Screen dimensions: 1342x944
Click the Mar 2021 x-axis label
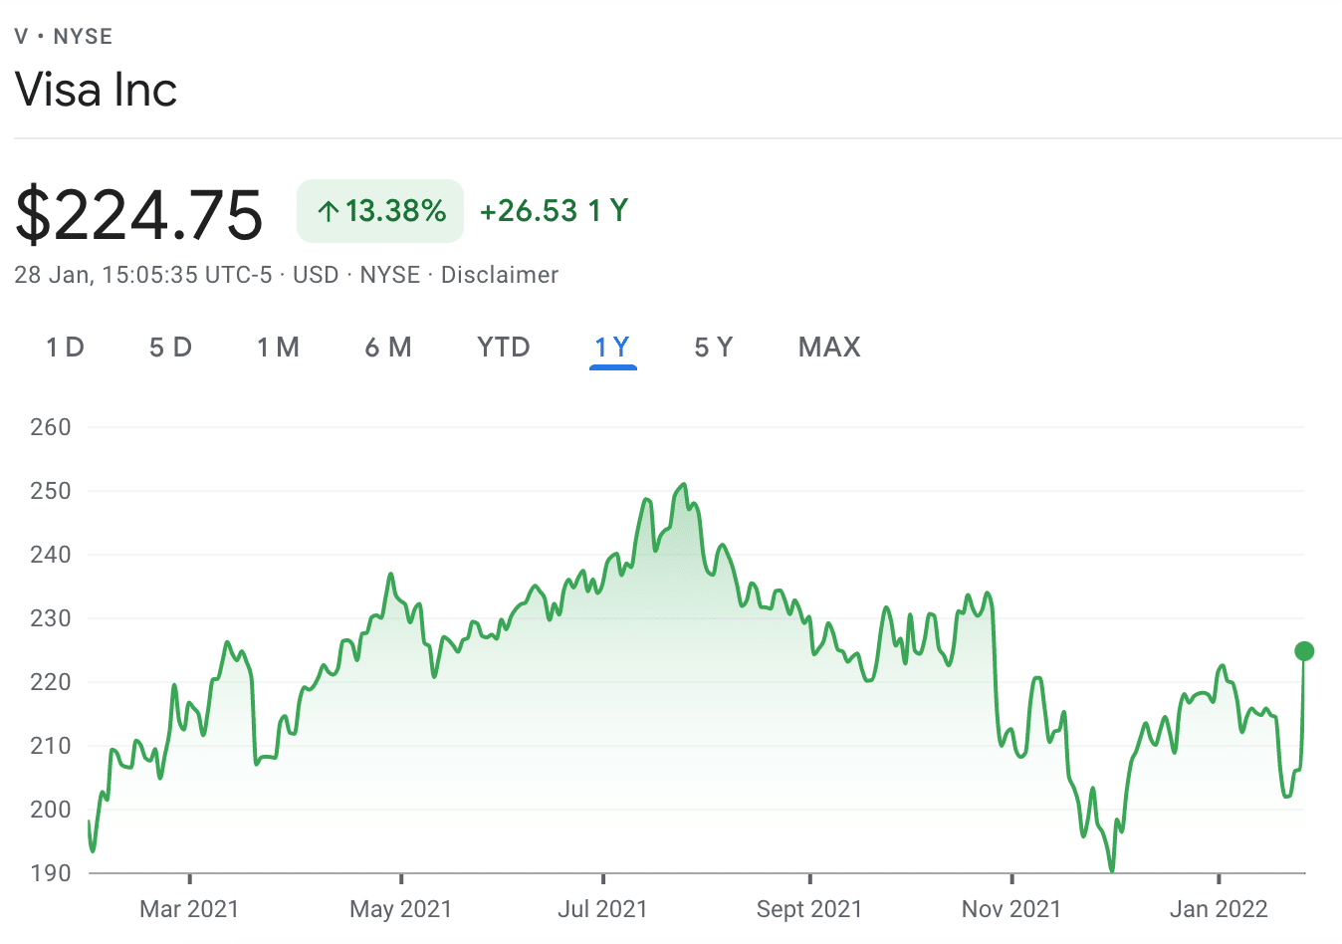click(189, 909)
